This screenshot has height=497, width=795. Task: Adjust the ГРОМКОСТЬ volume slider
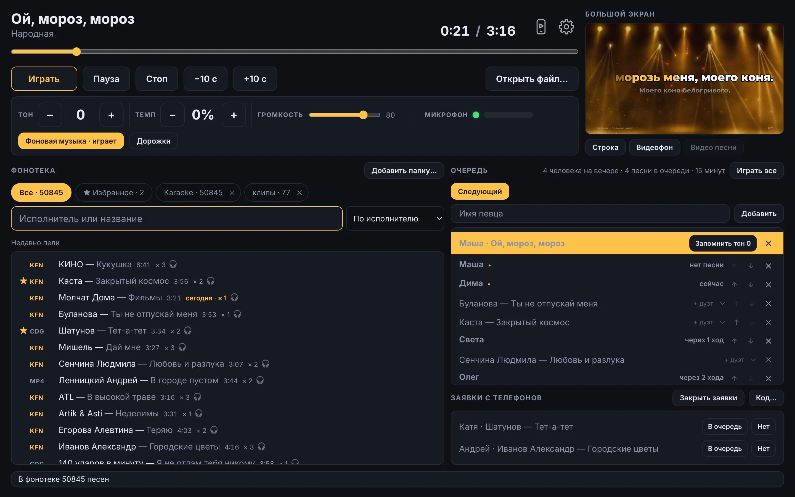pyautogui.click(x=344, y=115)
